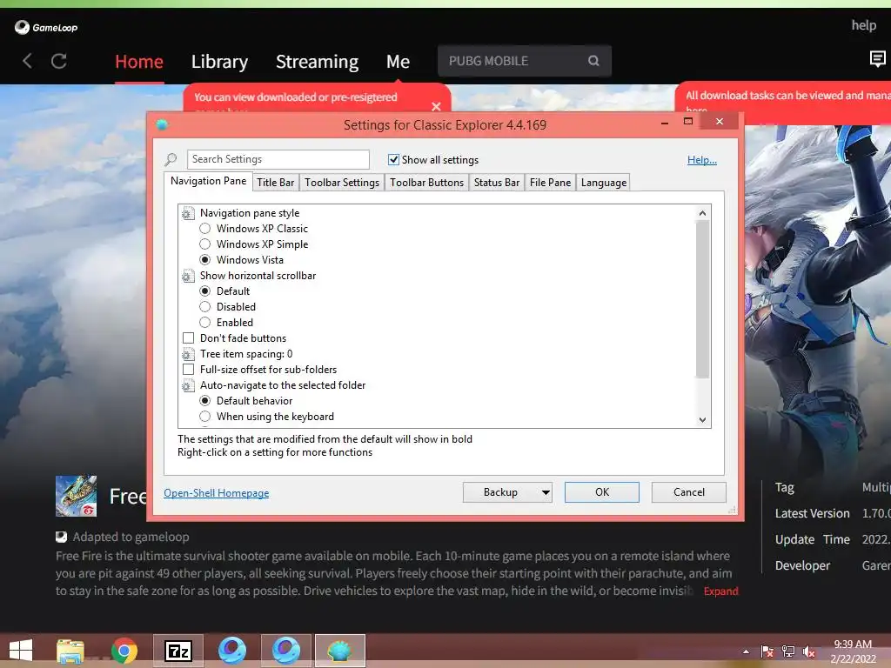The width and height of the screenshot is (891, 668).
Task: Open the first GameLoop taskbar icon
Action: point(231,651)
